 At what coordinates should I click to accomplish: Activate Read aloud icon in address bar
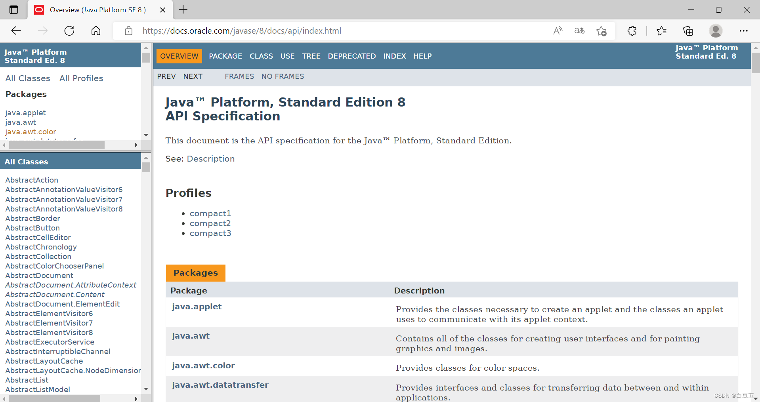coord(558,31)
